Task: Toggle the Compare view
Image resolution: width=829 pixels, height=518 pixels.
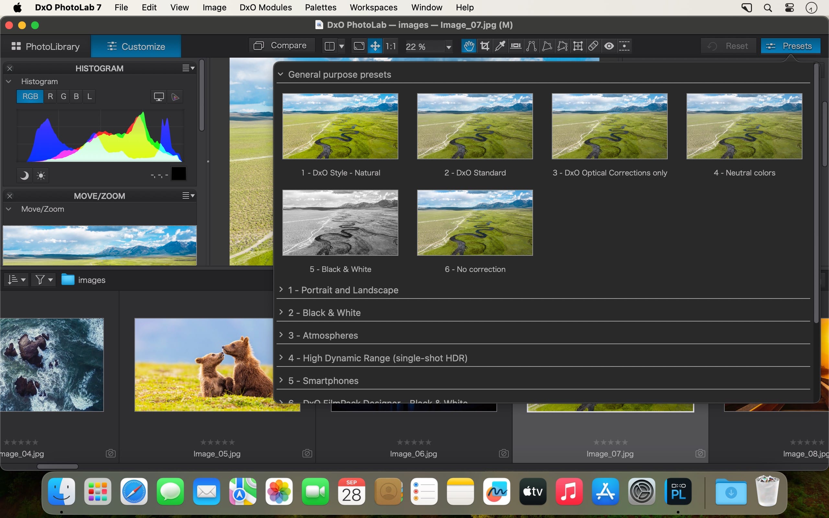Action: click(282, 46)
